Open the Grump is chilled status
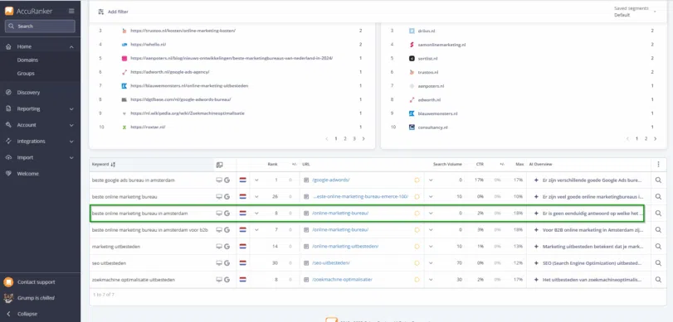The width and height of the screenshot is (673, 322). point(36,298)
